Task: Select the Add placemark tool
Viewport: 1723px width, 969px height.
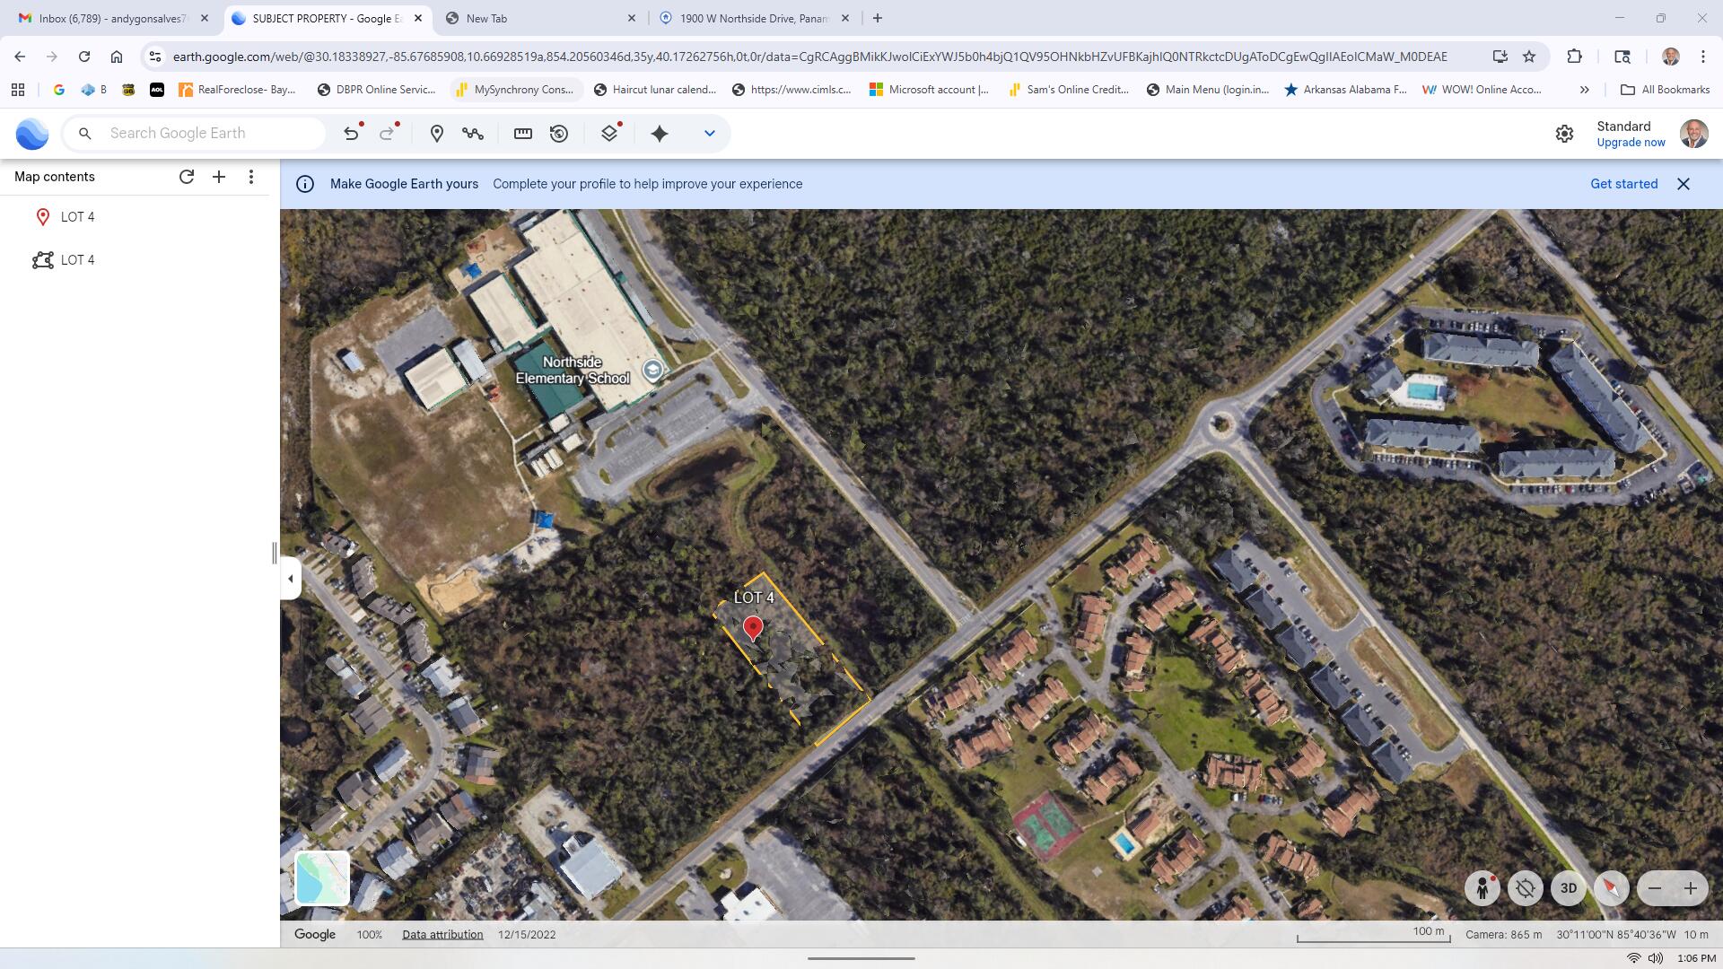Action: 437,134
